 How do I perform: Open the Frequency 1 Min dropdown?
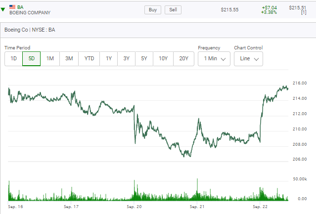[214, 59]
